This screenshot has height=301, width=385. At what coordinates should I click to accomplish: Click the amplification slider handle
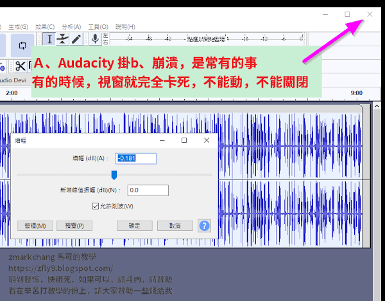114,175
